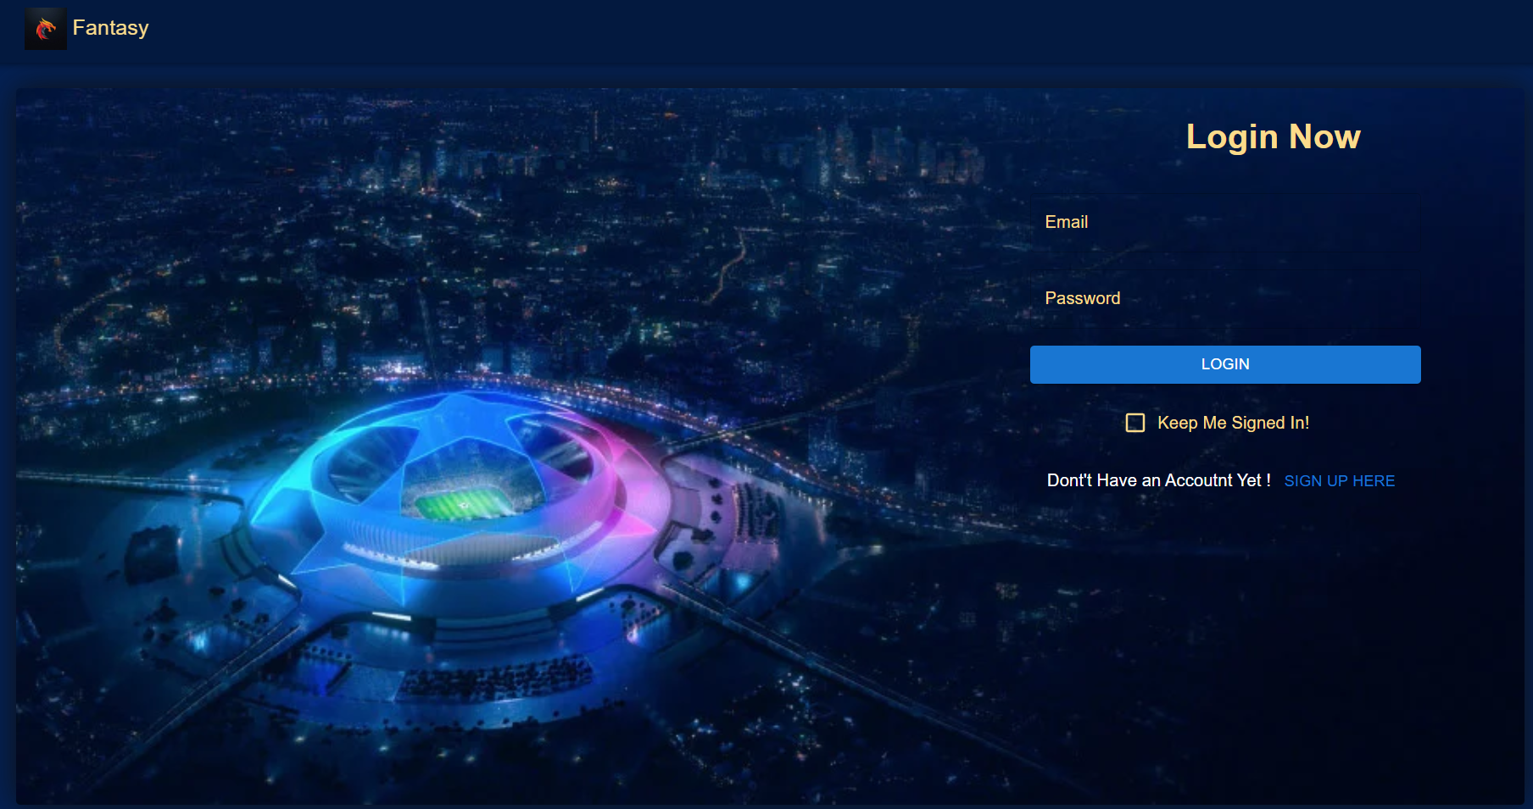The width and height of the screenshot is (1533, 809).
Task: Click the blue LOGIN button
Action: [1225, 364]
